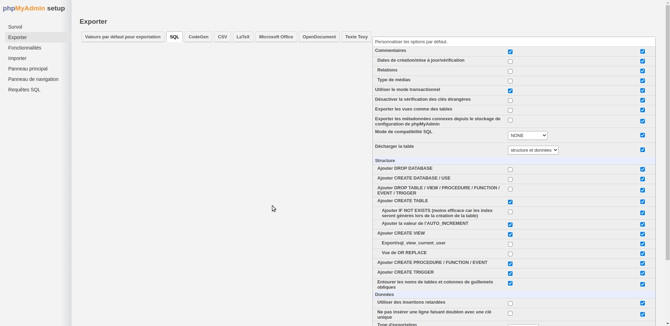Uncheck first Utiliser le mode transactionnel checkbox
The image size is (670, 326).
click(x=510, y=91)
